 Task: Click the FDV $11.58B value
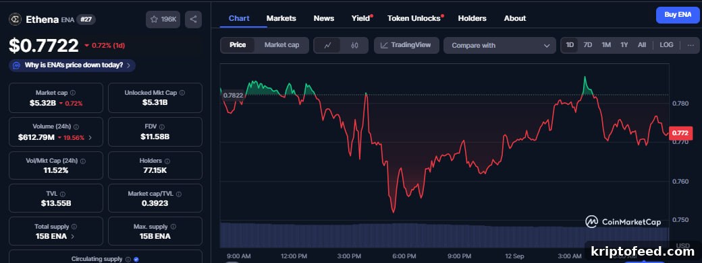155,137
